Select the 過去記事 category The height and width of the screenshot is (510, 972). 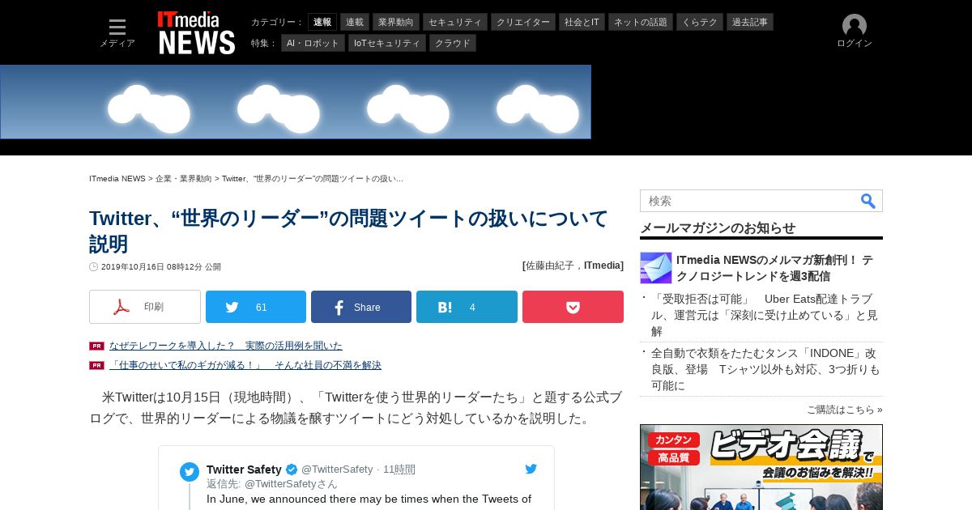pos(750,22)
